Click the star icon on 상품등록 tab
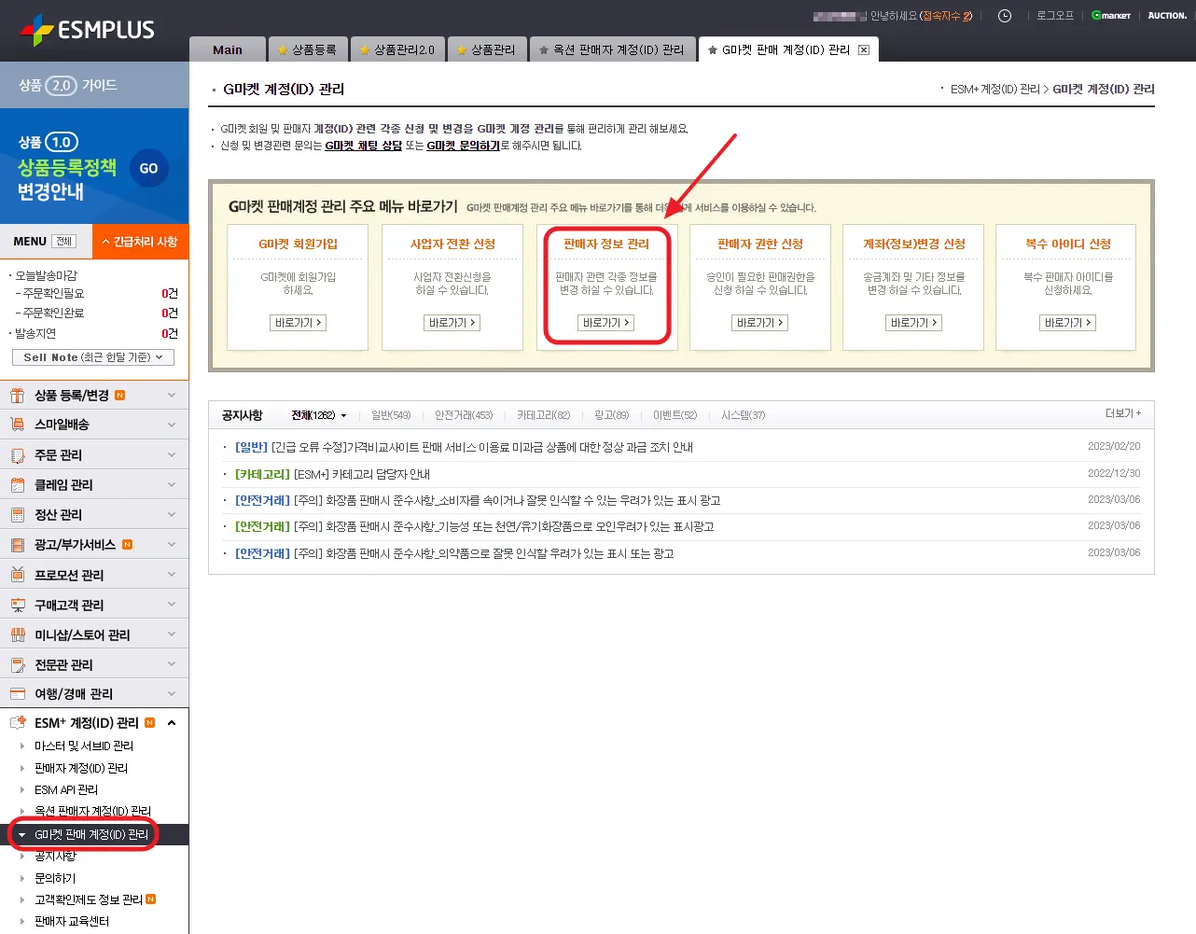The height and width of the screenshot is (934, 1196). pos(283,50)
